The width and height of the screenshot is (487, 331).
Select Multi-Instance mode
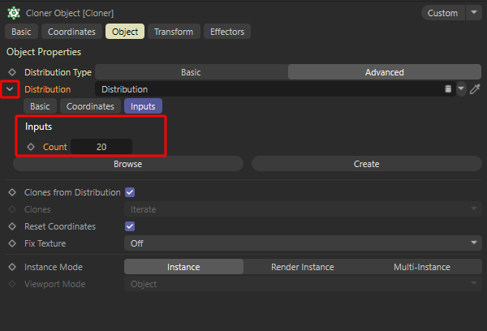[x=422, y=267]
